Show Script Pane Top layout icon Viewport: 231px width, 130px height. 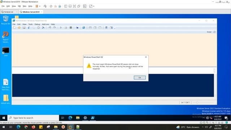(90, 27)
